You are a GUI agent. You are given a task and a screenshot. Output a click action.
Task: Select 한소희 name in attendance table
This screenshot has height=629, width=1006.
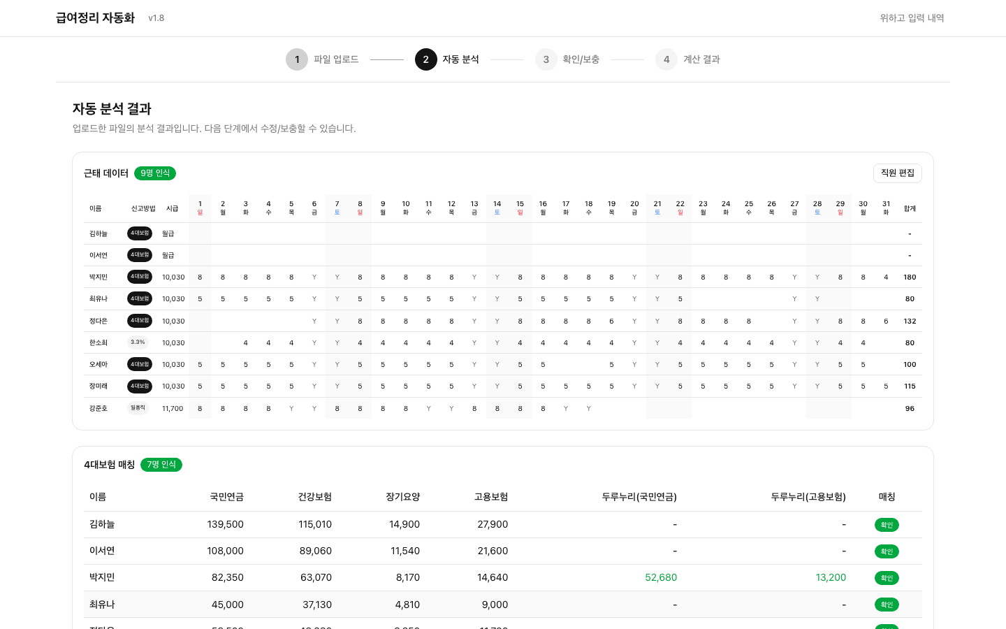click(x=99, y=342)
